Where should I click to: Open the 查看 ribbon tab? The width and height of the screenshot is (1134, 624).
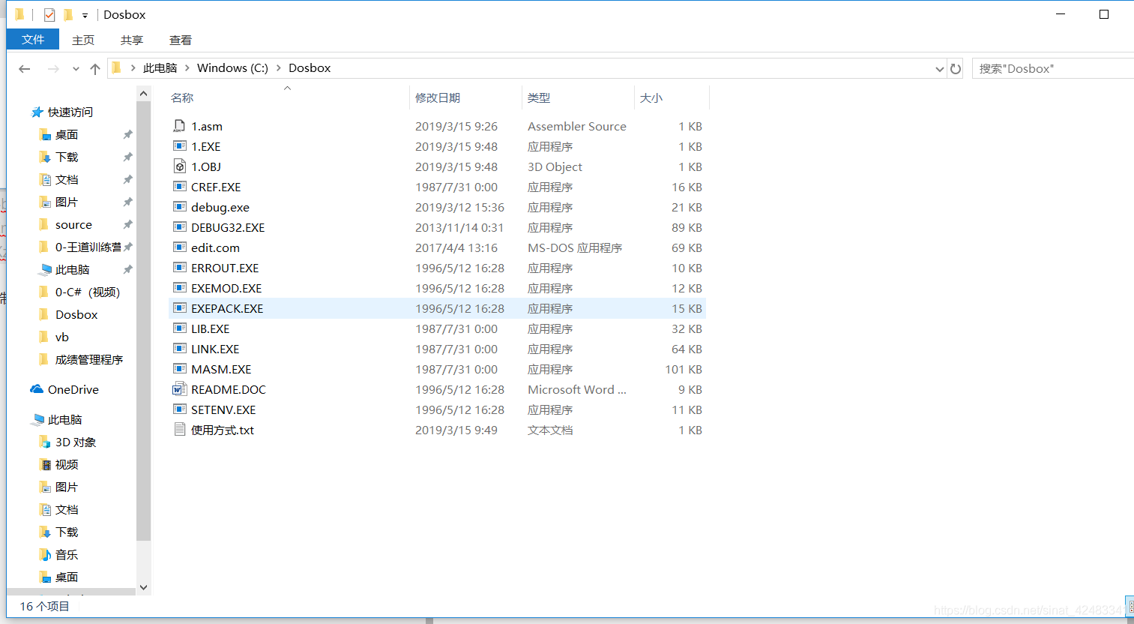click(181, 40)
